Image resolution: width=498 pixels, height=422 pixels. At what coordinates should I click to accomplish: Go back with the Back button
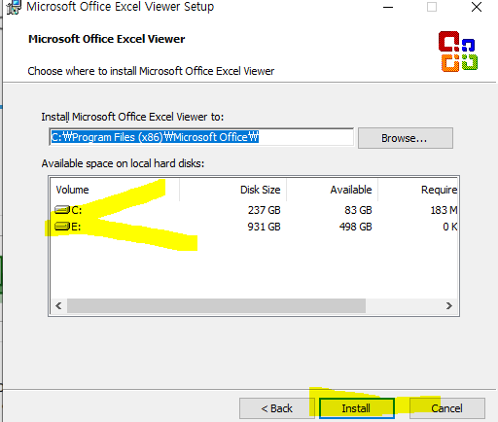tap(277, 408)
